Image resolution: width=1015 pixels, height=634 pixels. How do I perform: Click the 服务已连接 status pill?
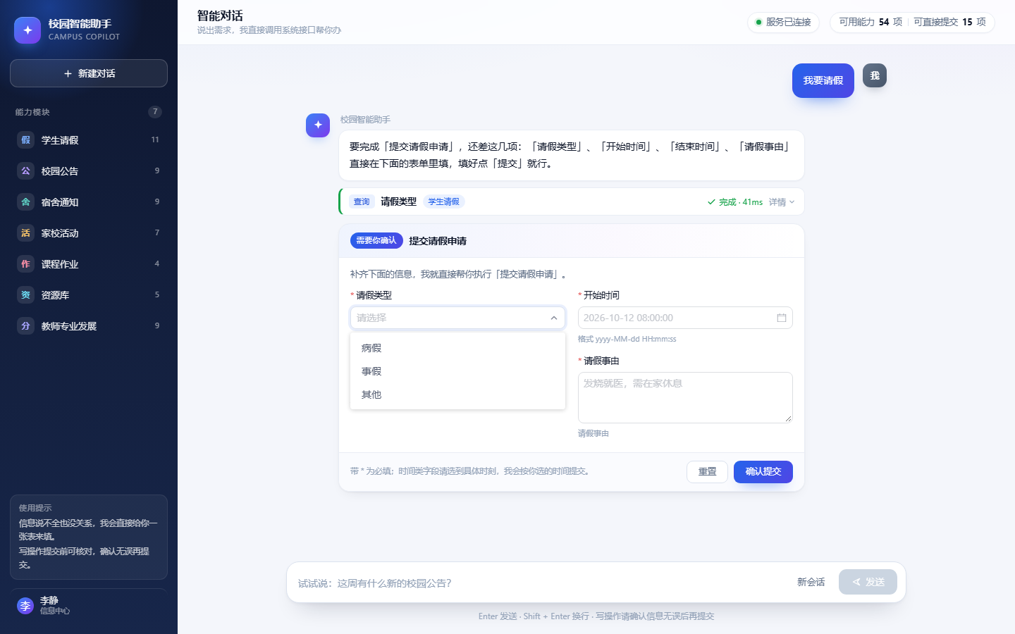coord(783,22)
